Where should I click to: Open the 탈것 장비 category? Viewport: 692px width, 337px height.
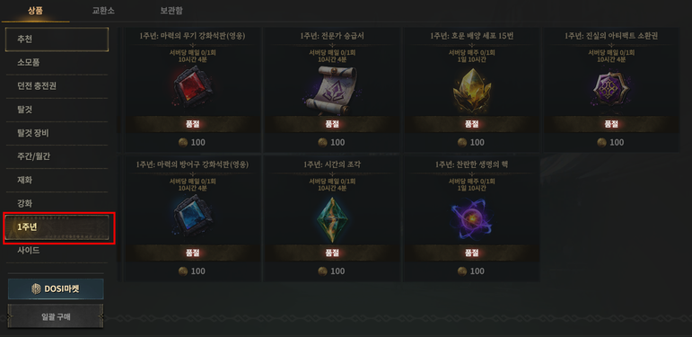click(57, 133)
